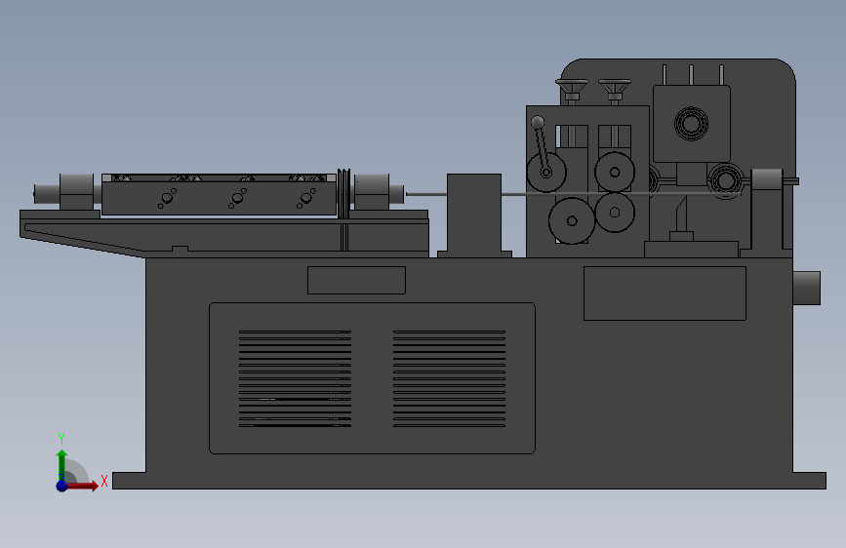The width and height of the screenshot is (846, 548).
Task: Click the blue Z axis ball of the triad
Action: [62, 486]
